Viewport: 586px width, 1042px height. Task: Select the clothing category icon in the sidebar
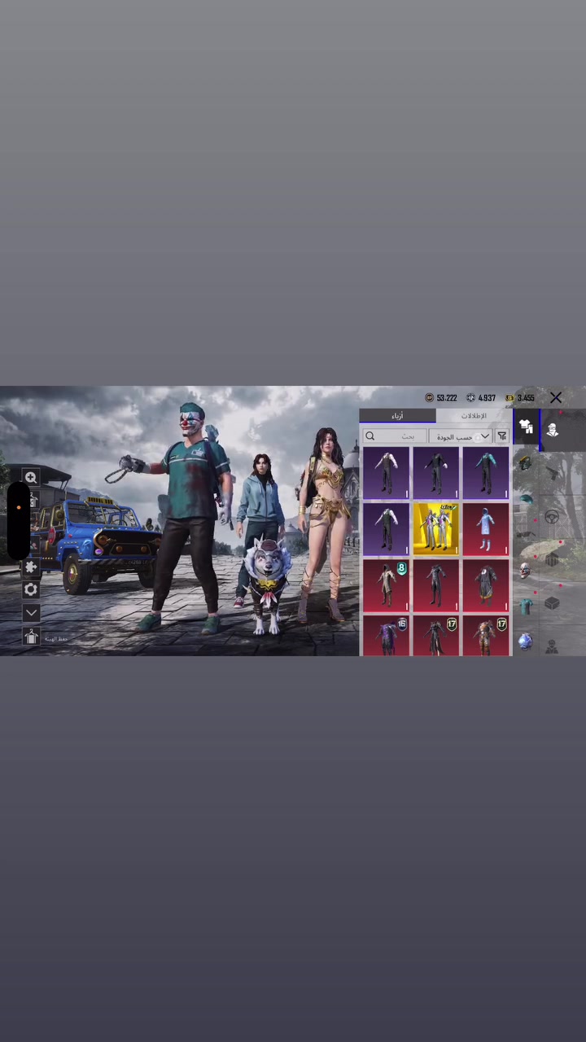[x=526, y=428]
